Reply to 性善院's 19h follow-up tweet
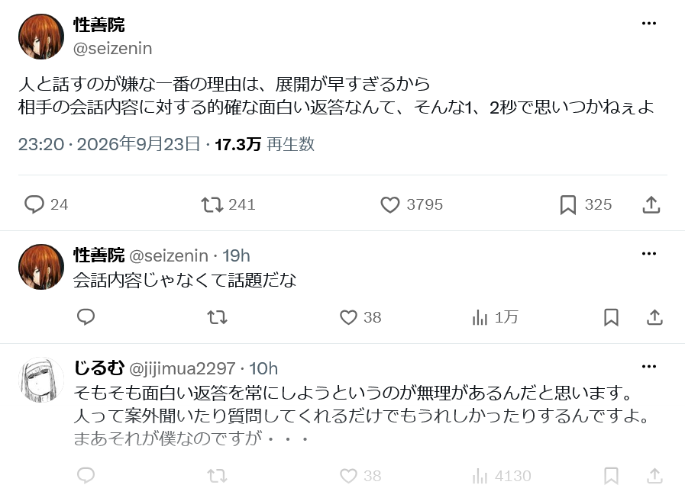The height and width of the screenshot is (501, 685). (86, 317)
